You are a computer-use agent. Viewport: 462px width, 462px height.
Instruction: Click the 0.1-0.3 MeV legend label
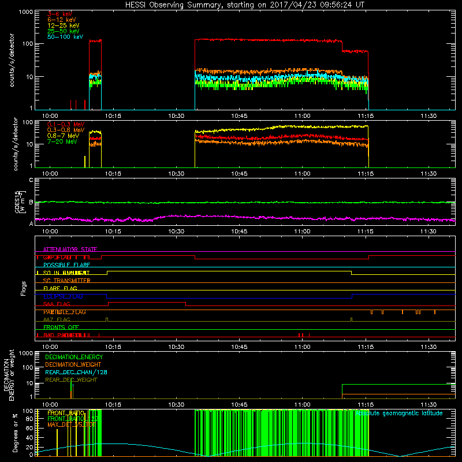(x=66, y=124)
